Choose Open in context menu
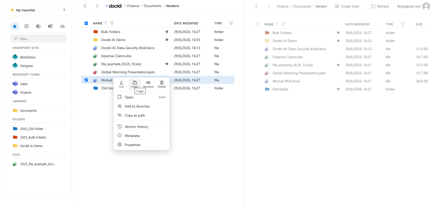Screen dimensions: 436x210 (142, 97)
